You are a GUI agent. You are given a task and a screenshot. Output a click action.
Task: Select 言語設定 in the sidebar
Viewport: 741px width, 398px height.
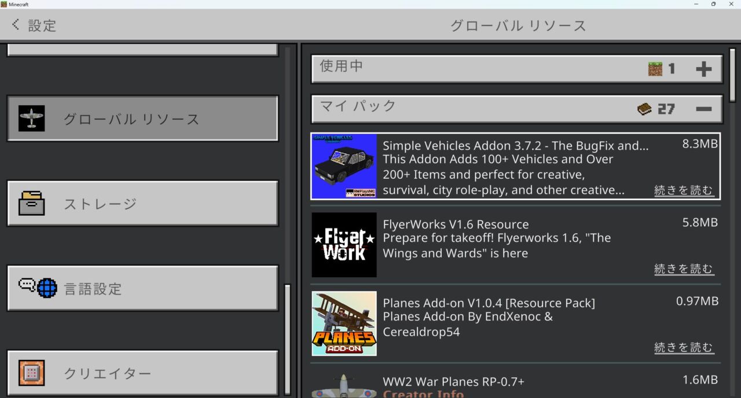[142, 288]
